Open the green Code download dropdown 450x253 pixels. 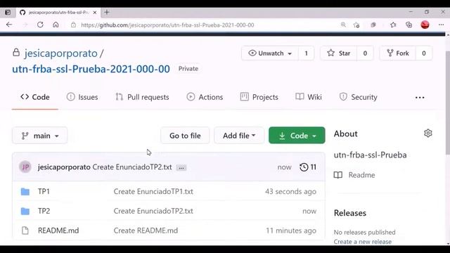coord(297,136)
